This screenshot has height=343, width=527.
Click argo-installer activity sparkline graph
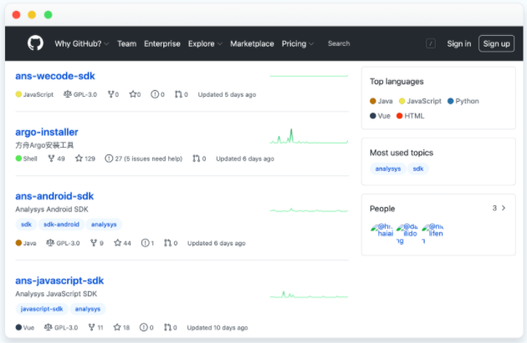[x=309, y=136]
